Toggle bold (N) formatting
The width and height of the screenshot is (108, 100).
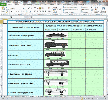12,11
